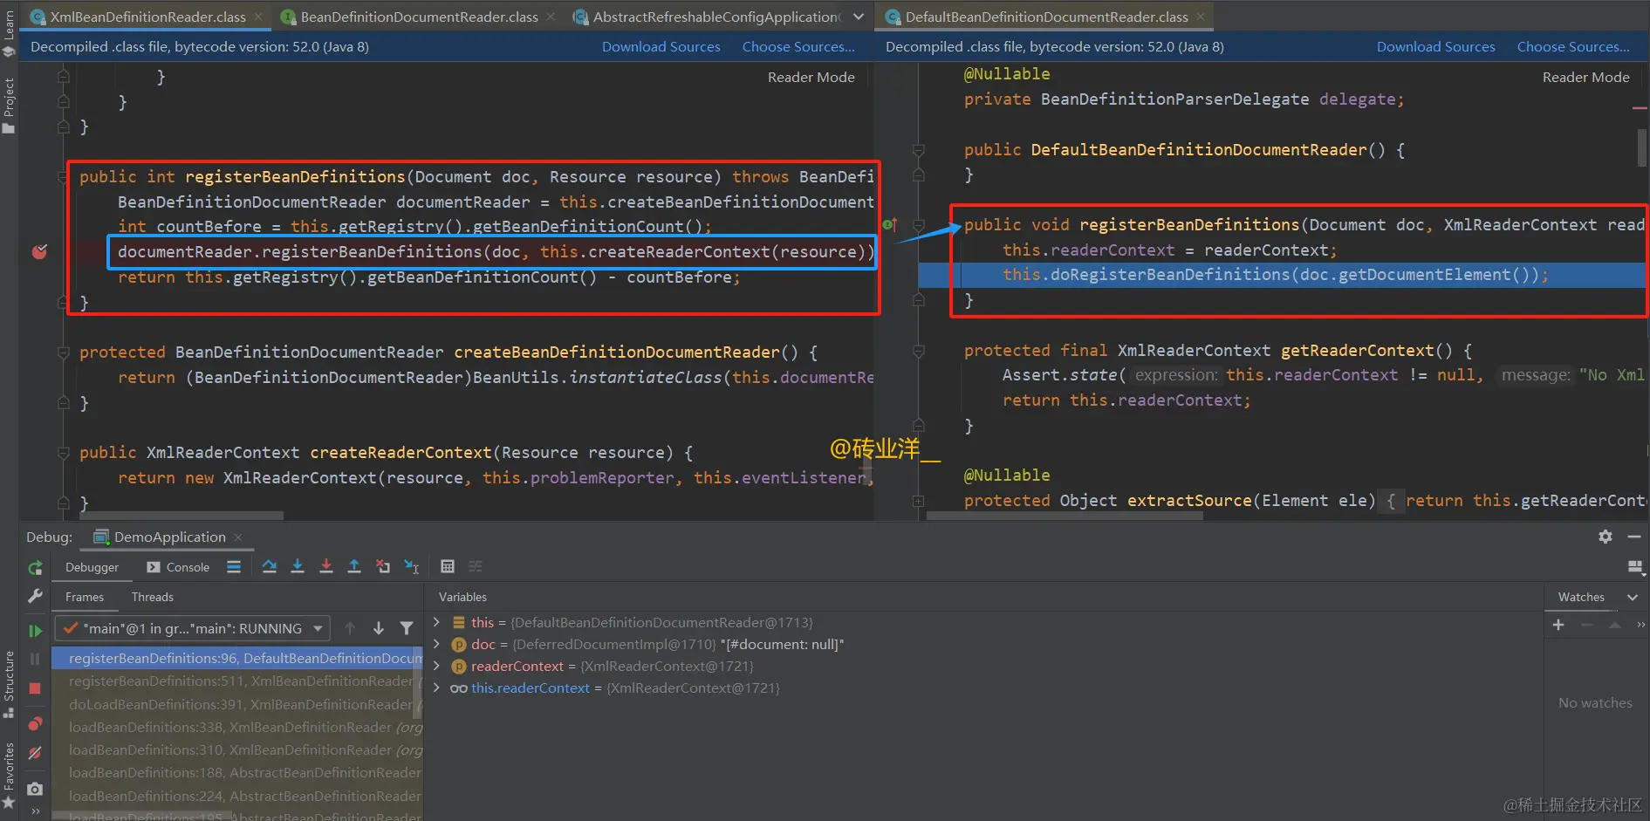Toggle Reader Mode in XmlBeanDefinitionReader editor
Screen dimensions: 1650x821
[811, 77]
